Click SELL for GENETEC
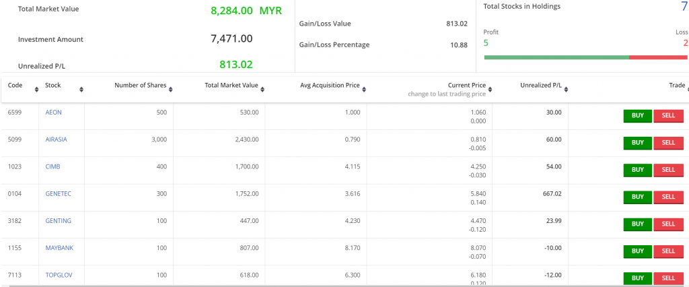The width and height of the screenshot is (689, 287). click(668, 197)
